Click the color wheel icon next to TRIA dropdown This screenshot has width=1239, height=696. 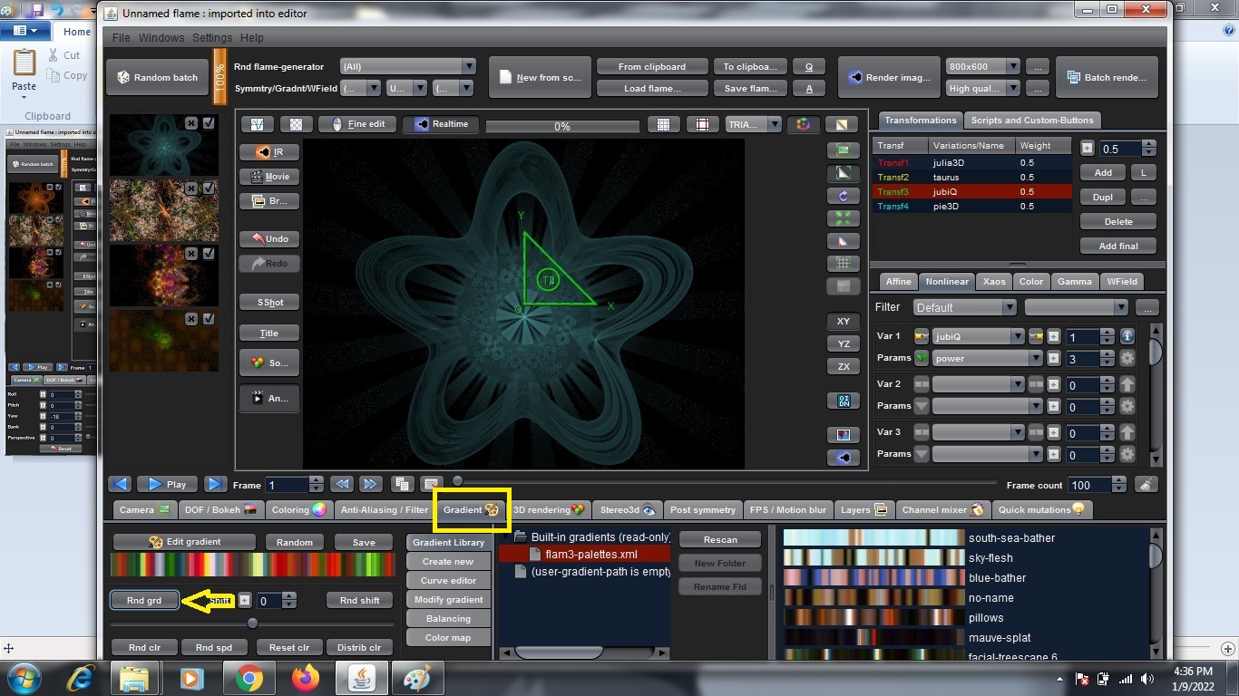coord(803,124)
